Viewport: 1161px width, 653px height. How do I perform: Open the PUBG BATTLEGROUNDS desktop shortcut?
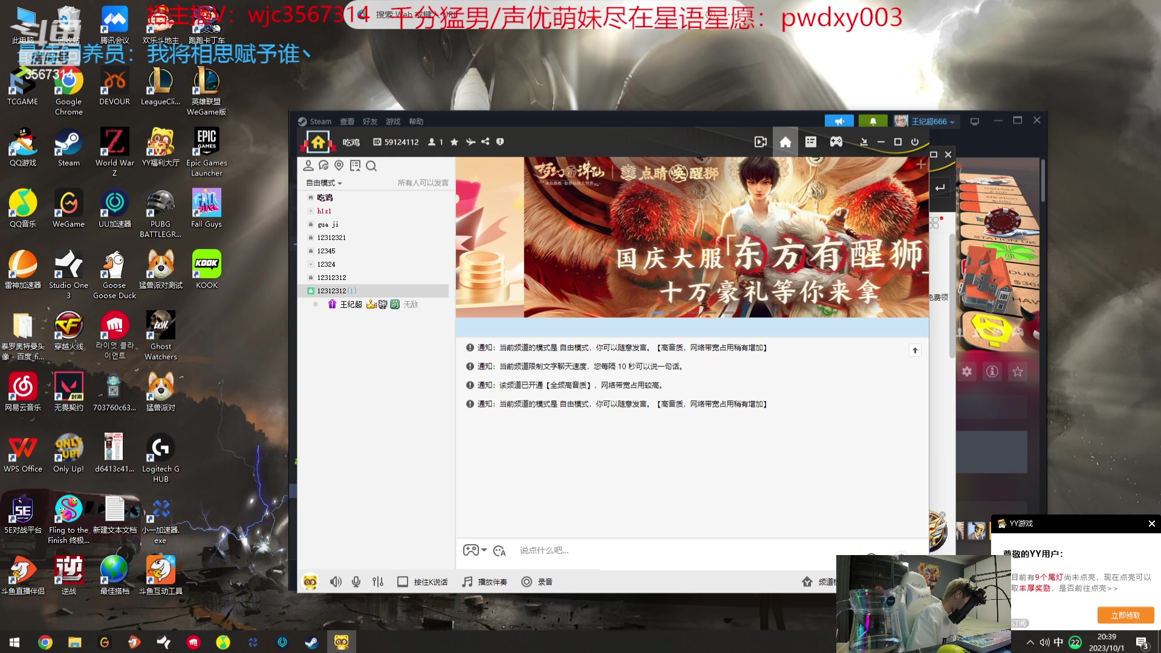coord(160,213)
